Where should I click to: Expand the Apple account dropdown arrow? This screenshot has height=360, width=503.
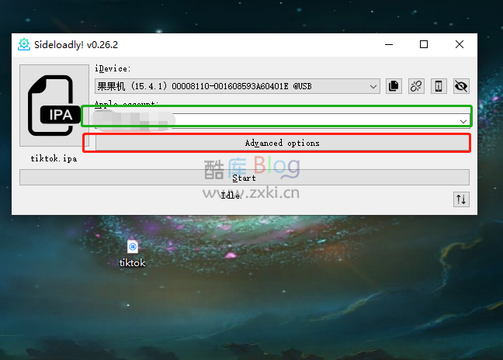463,121
